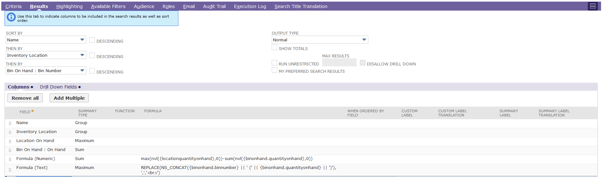
Task: Click the max(nvl locationquantityonhand formula cell
Action: [x=227, y=159]
